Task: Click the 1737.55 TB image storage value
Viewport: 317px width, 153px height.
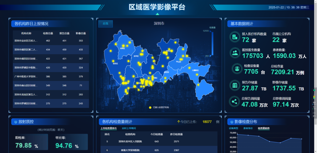Action: click(288, 88)
